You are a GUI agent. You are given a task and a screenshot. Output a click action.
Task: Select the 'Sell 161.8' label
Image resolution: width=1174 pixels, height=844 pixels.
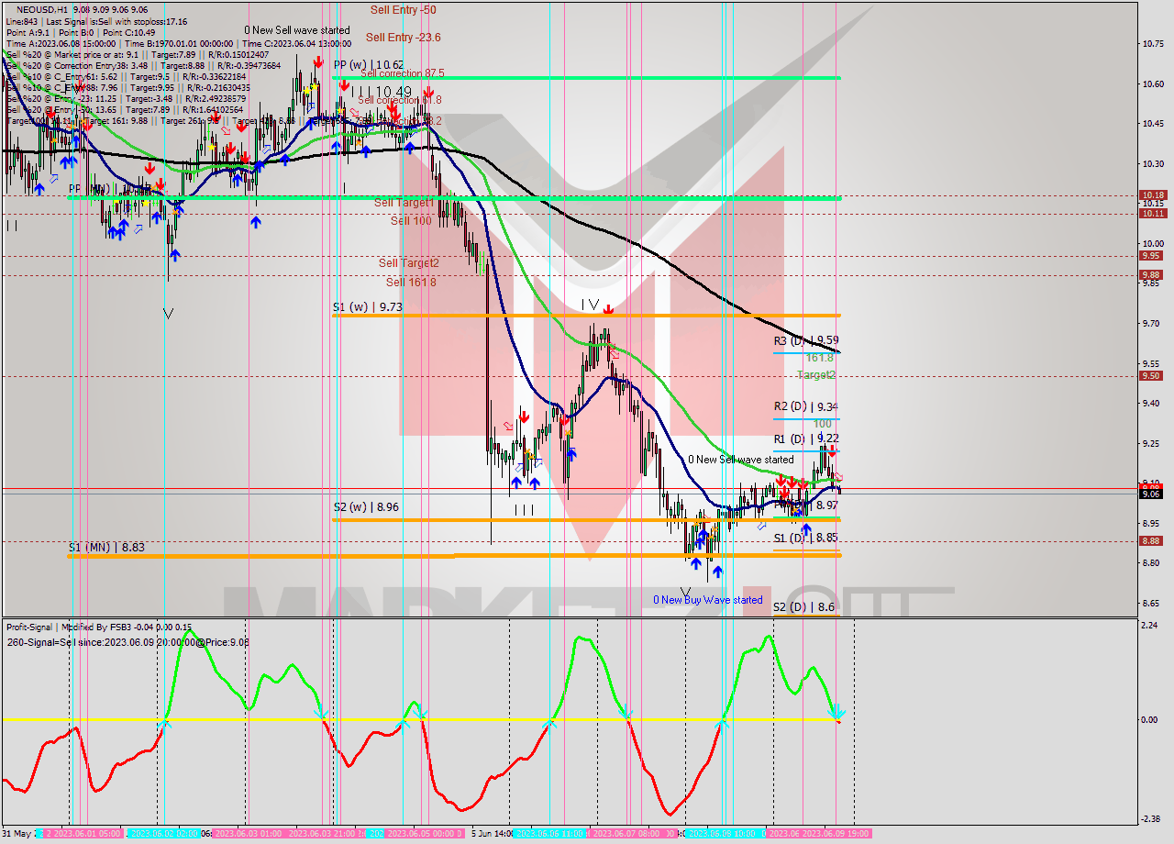[411, 283]
